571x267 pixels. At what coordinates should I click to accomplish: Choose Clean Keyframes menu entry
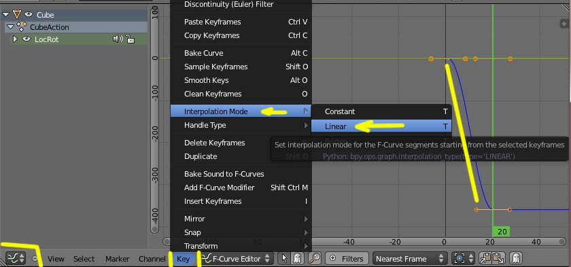pyautogui.click(x=241, y=94)
